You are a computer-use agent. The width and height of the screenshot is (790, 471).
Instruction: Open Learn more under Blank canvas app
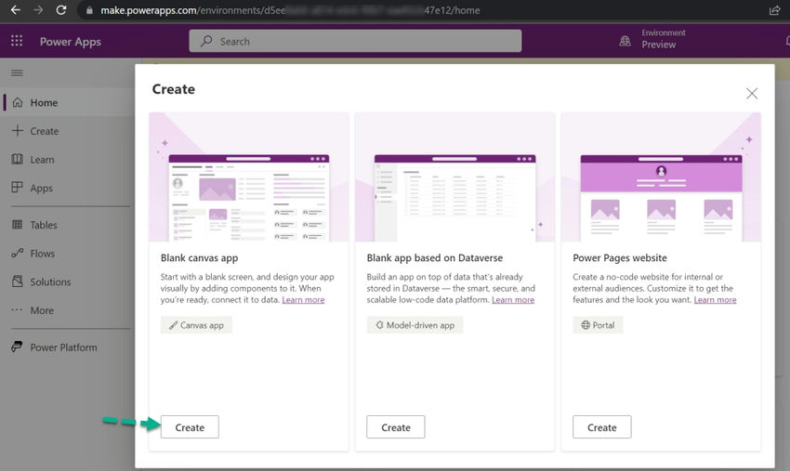[303, 300]
